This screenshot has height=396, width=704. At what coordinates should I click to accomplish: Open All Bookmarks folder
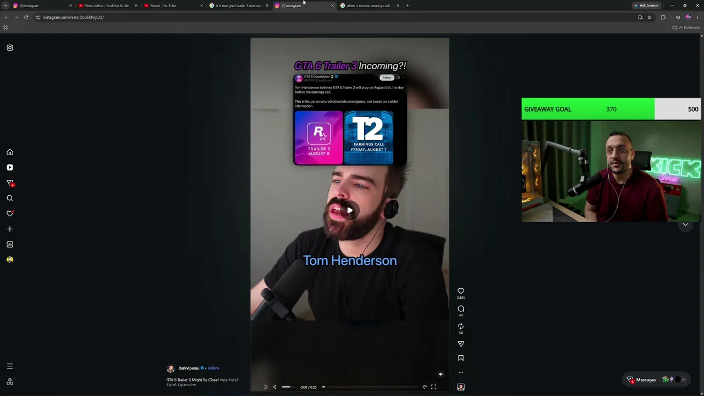[686, 28]
